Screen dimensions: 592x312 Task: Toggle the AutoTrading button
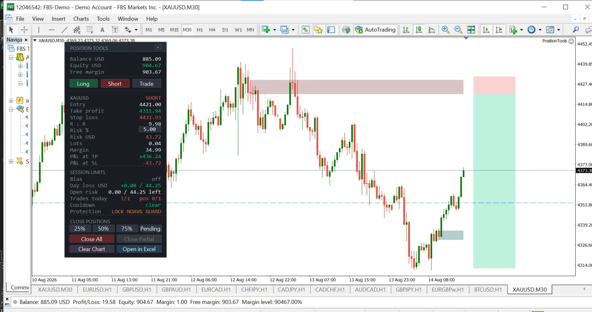tap(375, 30)
